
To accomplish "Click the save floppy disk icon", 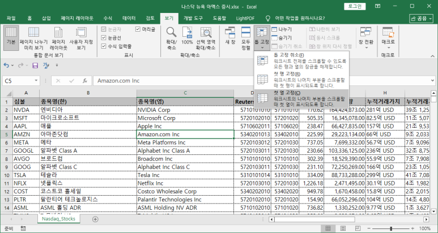I will tap(35, 65).
